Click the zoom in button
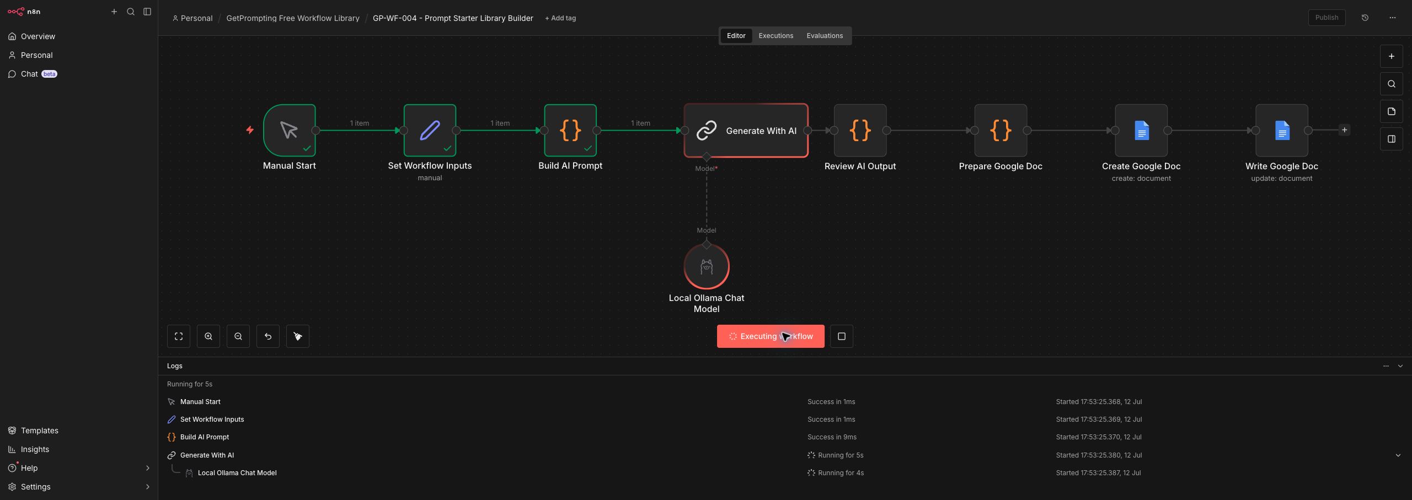1412x500 pixels. tap(208, 336)
